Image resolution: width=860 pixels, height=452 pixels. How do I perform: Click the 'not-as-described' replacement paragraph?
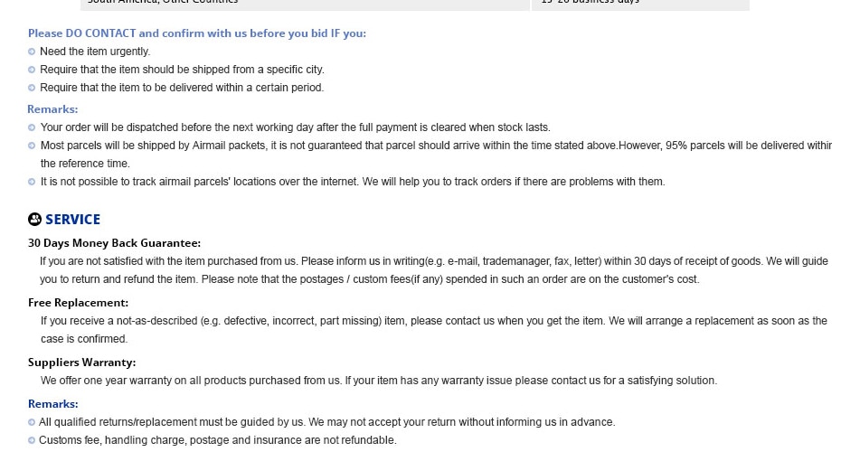[434, 330]
